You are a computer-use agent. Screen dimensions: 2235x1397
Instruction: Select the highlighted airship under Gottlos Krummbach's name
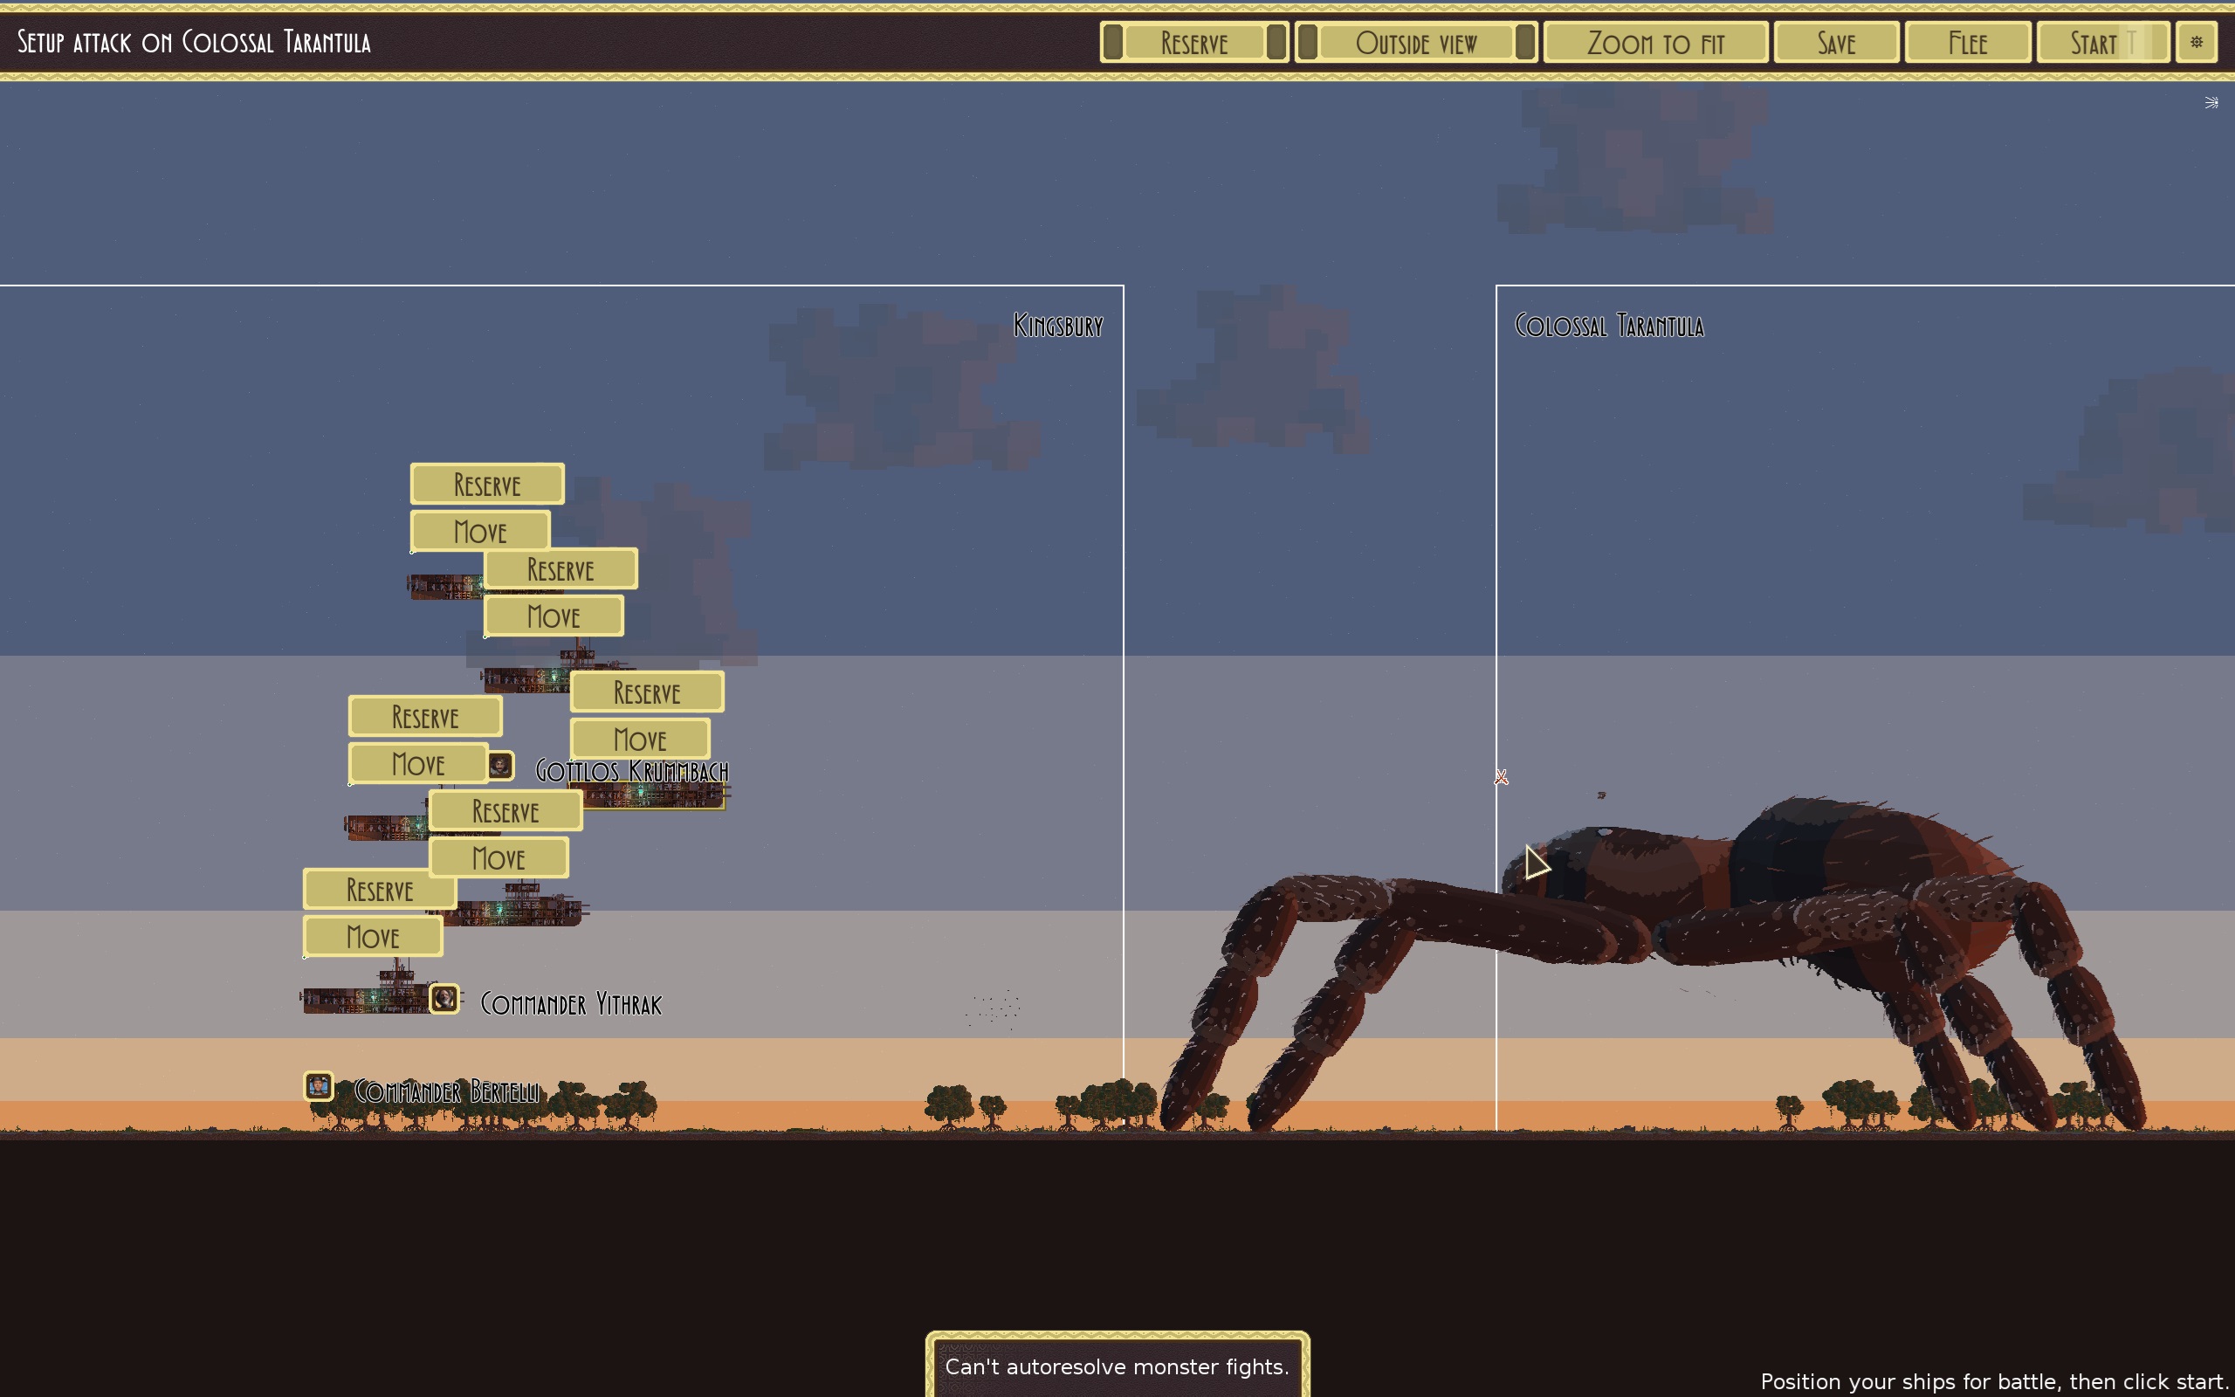pyautogui.click(x=653, y=795)
